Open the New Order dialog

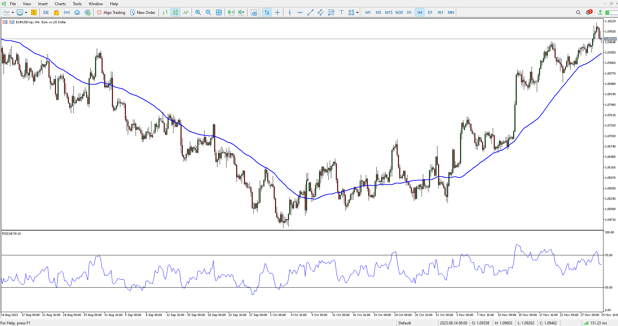coord(143,13)
